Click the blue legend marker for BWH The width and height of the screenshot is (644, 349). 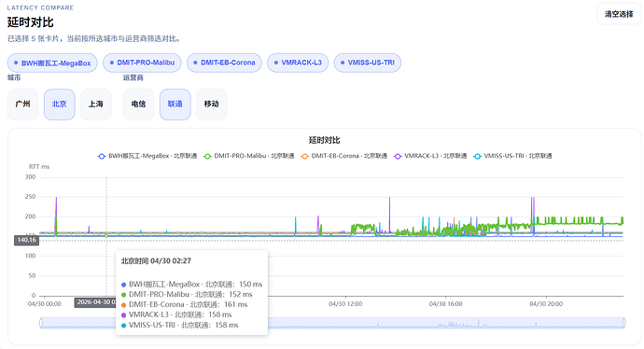coord(102,157)
